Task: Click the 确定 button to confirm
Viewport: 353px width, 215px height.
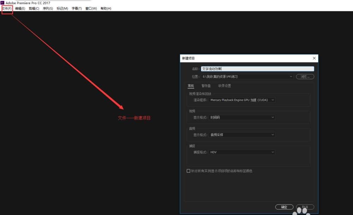Action: click(284, 207)
